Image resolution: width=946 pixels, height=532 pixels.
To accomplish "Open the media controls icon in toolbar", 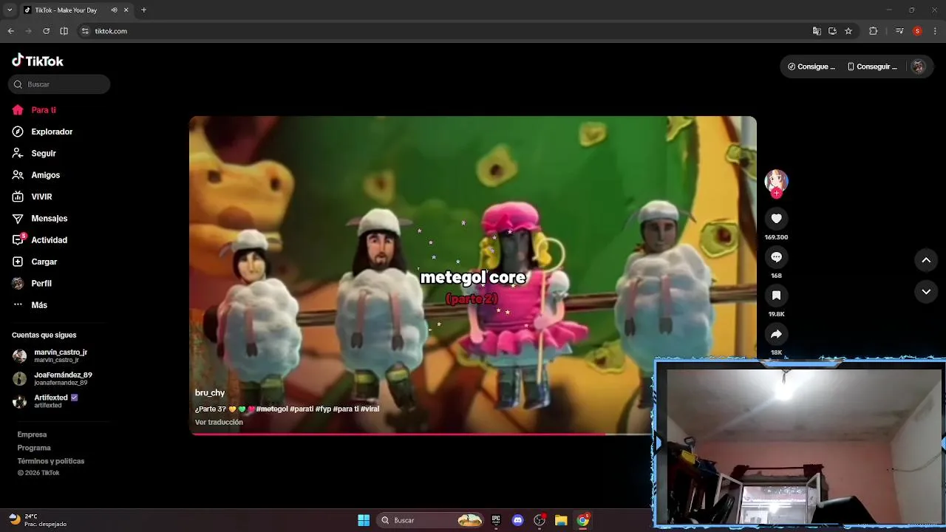I will point(899,31).
